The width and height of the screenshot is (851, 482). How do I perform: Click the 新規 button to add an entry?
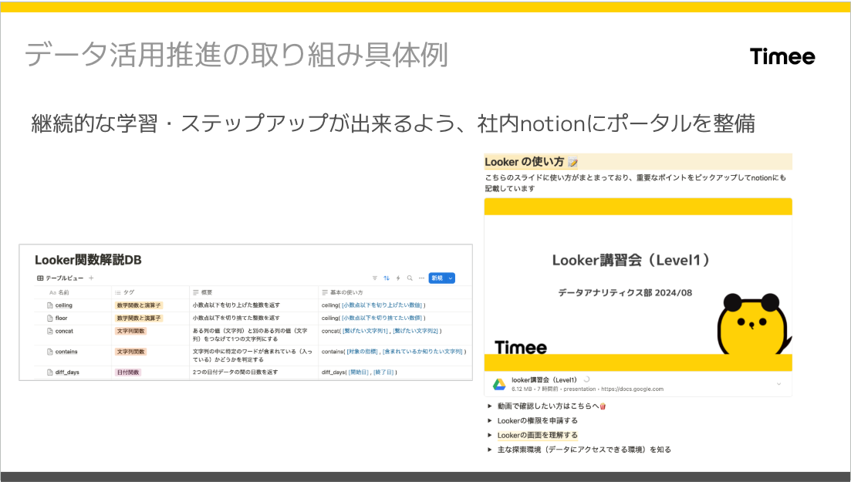click(437, 278)
